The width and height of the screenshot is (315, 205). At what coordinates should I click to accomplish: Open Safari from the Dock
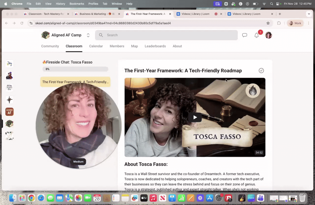click(x=41, y=198)
